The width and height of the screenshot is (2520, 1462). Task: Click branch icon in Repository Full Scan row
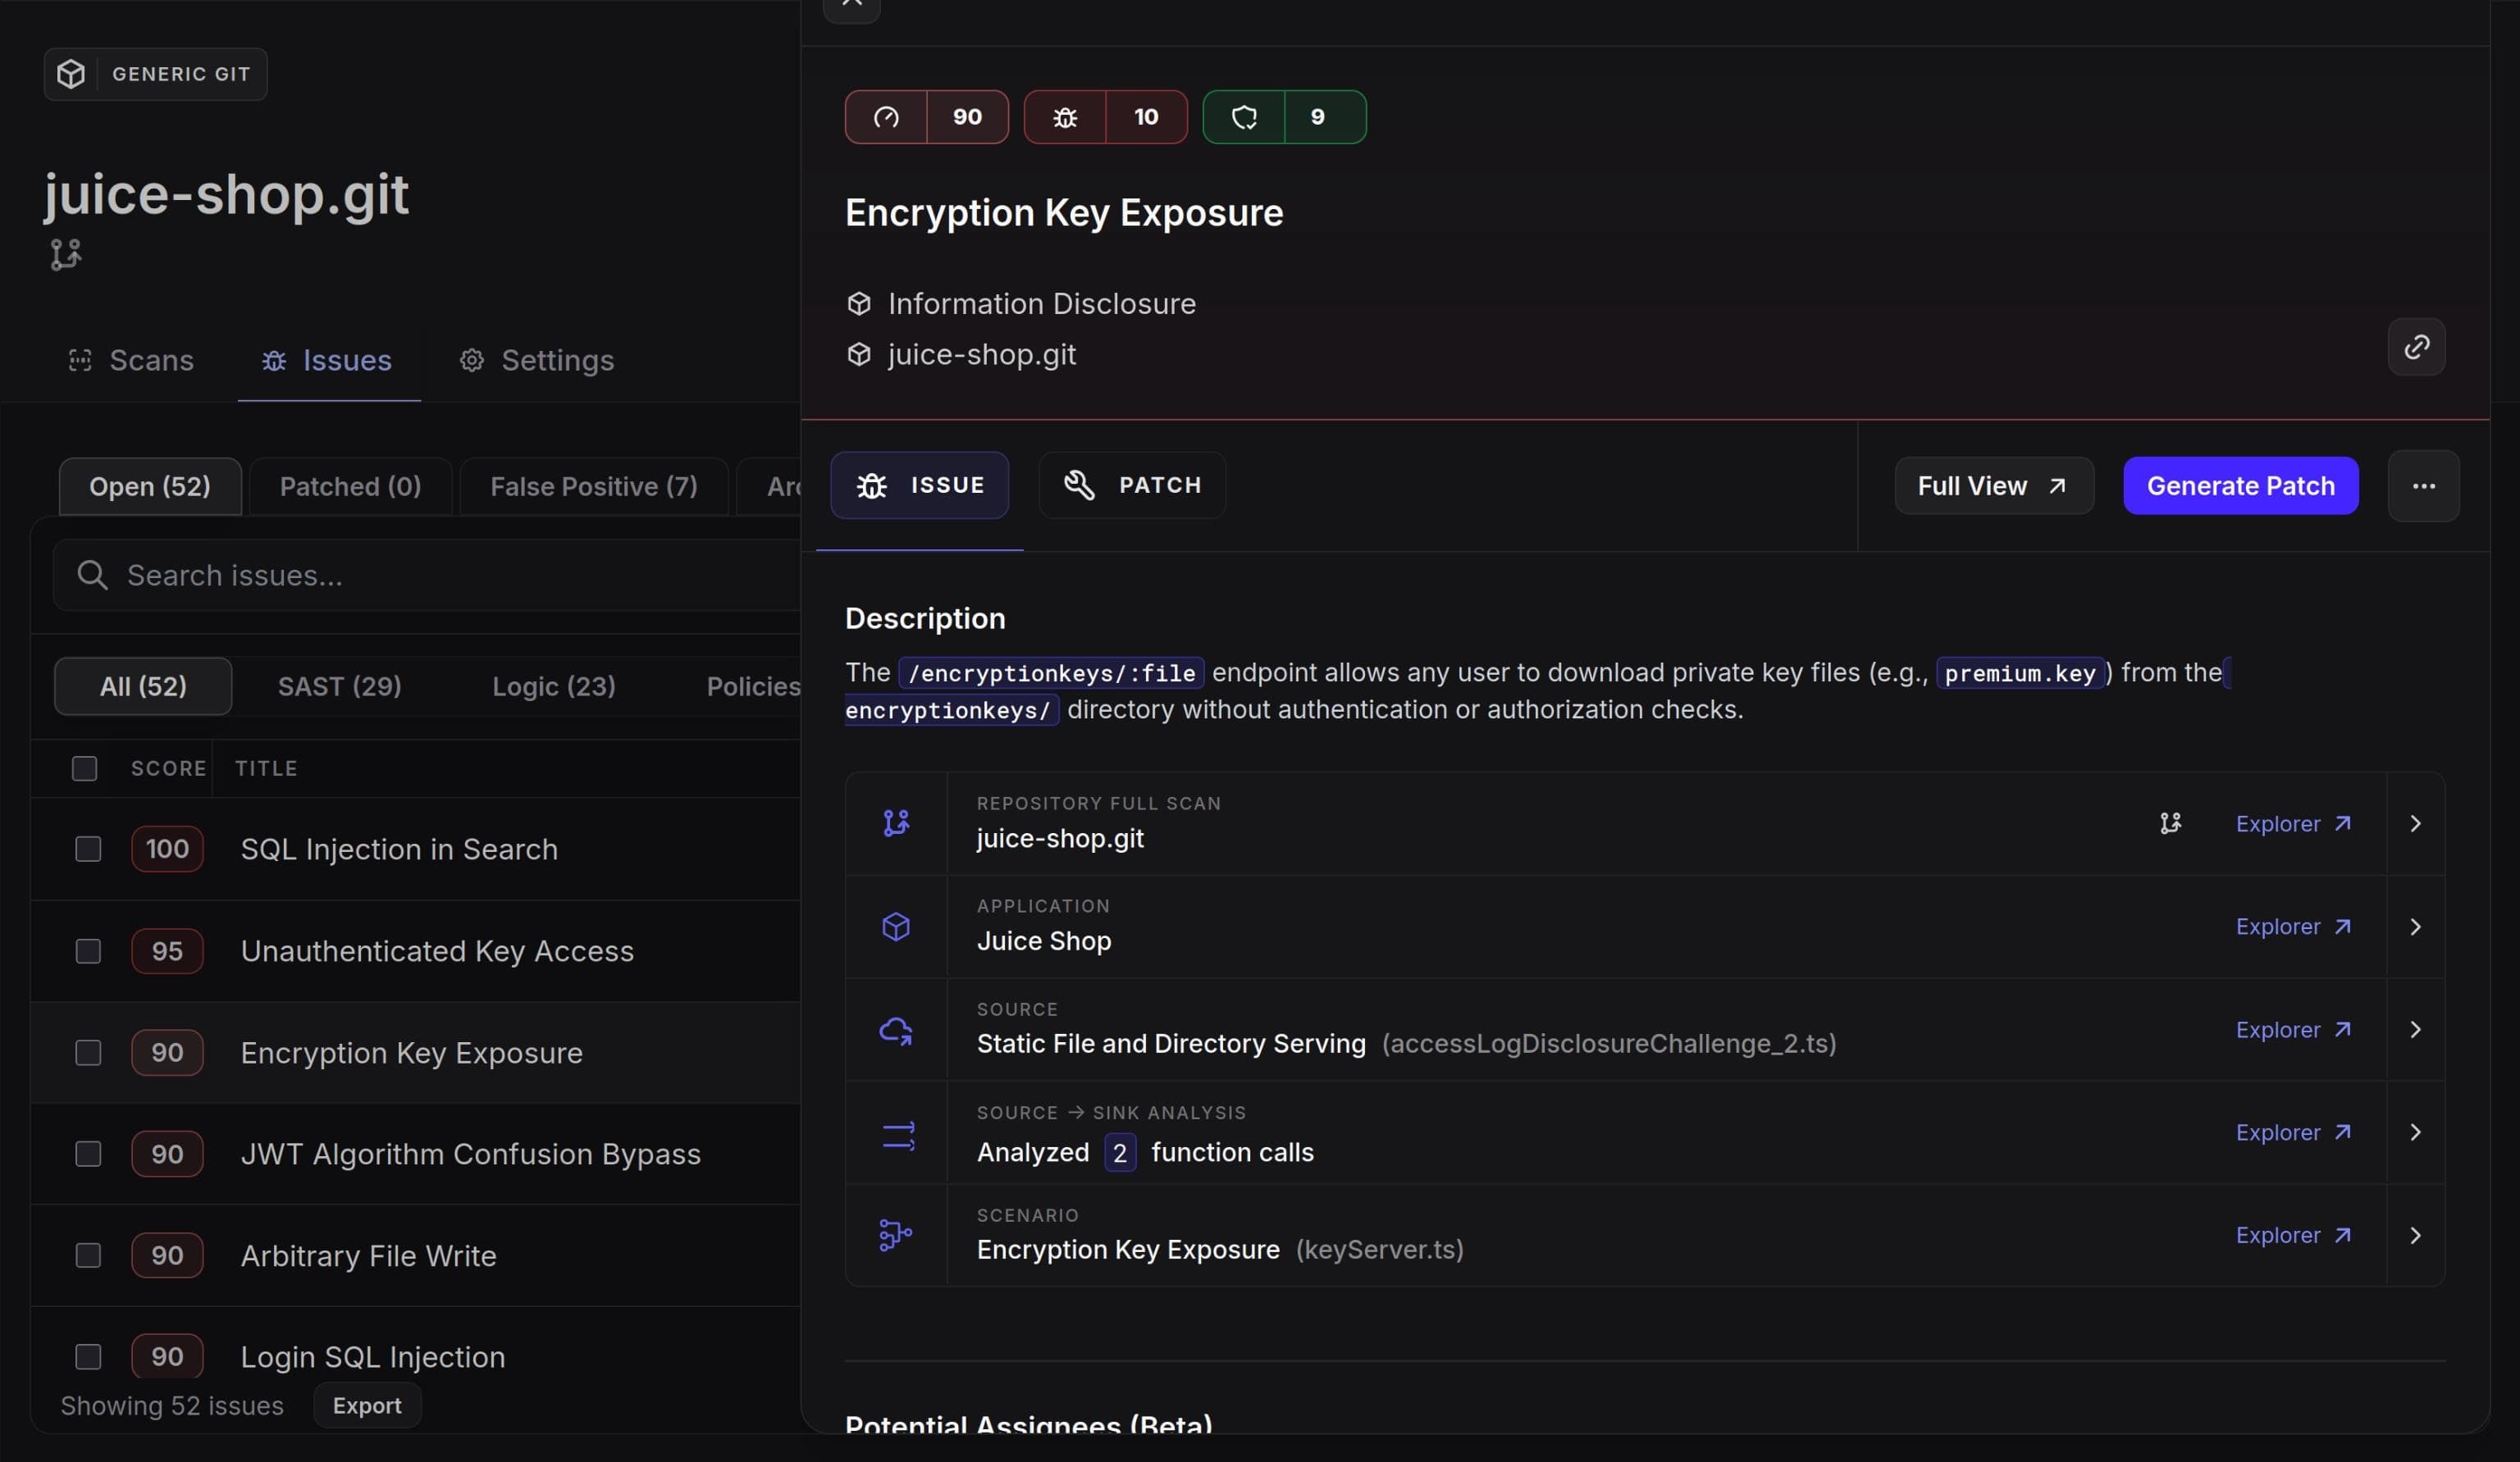pos(2170,823)
